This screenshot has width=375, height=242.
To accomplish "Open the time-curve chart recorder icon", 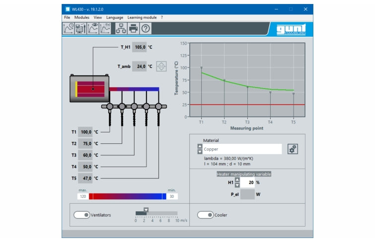I will click(x=69, y=29).
